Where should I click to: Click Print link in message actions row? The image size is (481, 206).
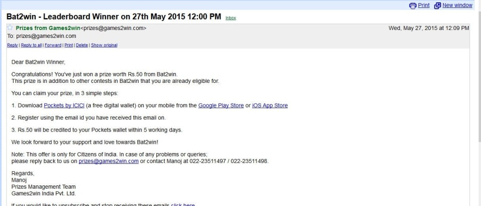point(69,45)
